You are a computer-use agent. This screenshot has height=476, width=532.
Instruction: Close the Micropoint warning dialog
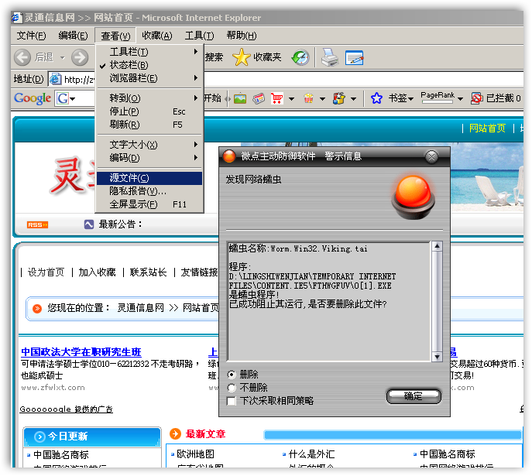click(x=431, y=156)
